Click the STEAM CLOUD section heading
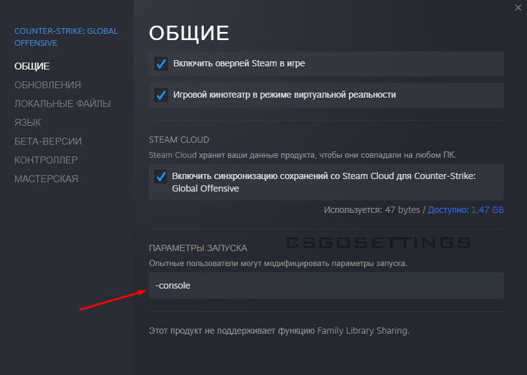527x375 pixels. [x=179, y=140]
